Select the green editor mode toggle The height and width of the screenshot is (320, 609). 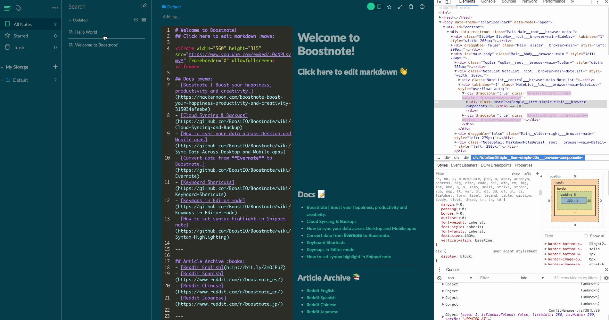[371, 7]
